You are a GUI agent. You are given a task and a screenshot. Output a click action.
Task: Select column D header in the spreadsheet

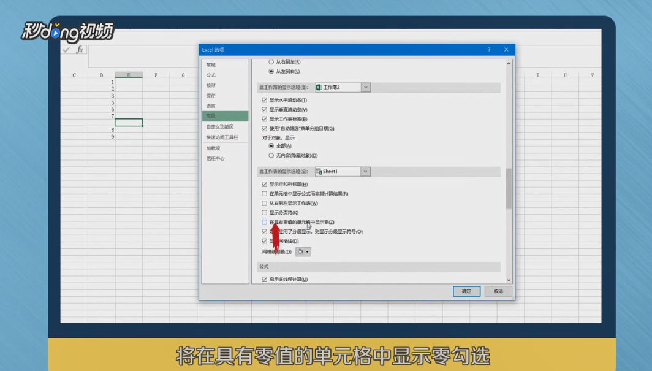click(102, 75)
